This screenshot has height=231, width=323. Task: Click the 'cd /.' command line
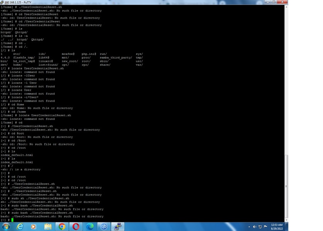pos(14,47)
